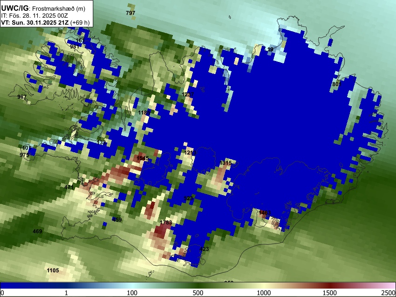Image resolution: width=396 pixels, height=297 pixels.
Task: Click the 1500 tick on color scale
Action: (330, 293)
